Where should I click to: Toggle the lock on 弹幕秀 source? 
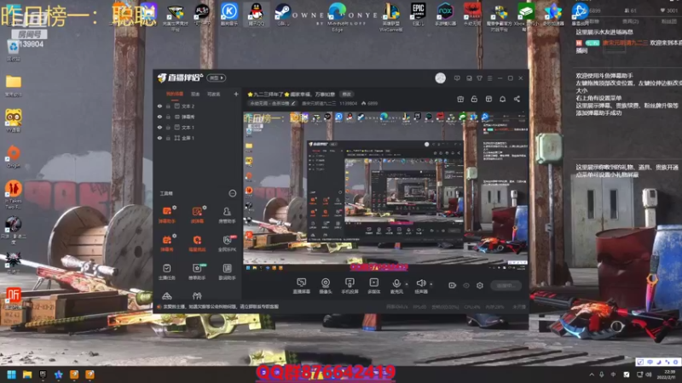pyautogui.click(x=168, y=117)
